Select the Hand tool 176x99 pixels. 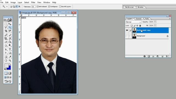(6, 61)
